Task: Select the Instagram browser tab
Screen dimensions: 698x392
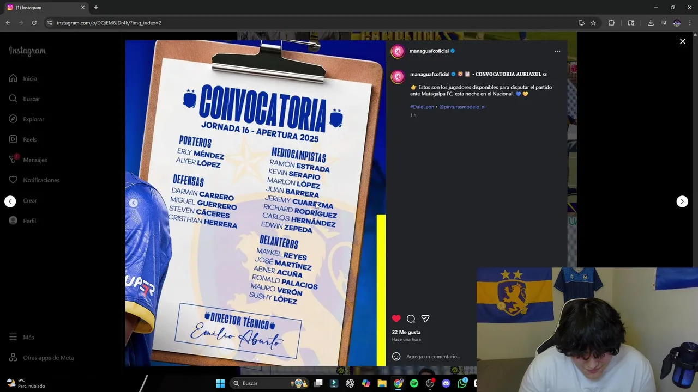Action: [x=45, y=8]
